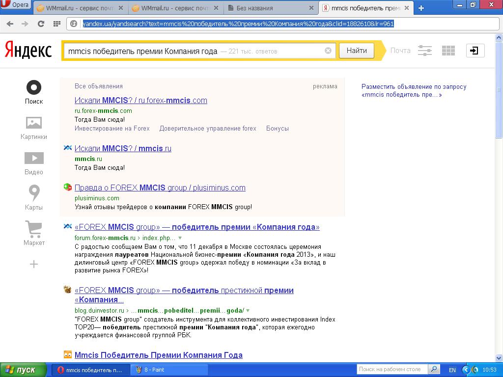Select Opera 'mmcis победитель' taskbar button
Screen dimensions: 503x377
click(90, 370)
